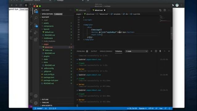Click the editor vertical scrollbar
The image size is (197, 111).
171,33
